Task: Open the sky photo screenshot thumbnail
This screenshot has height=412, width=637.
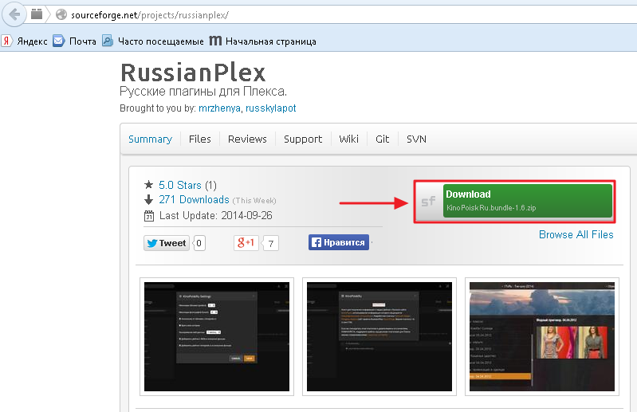Action: [542, 336]
